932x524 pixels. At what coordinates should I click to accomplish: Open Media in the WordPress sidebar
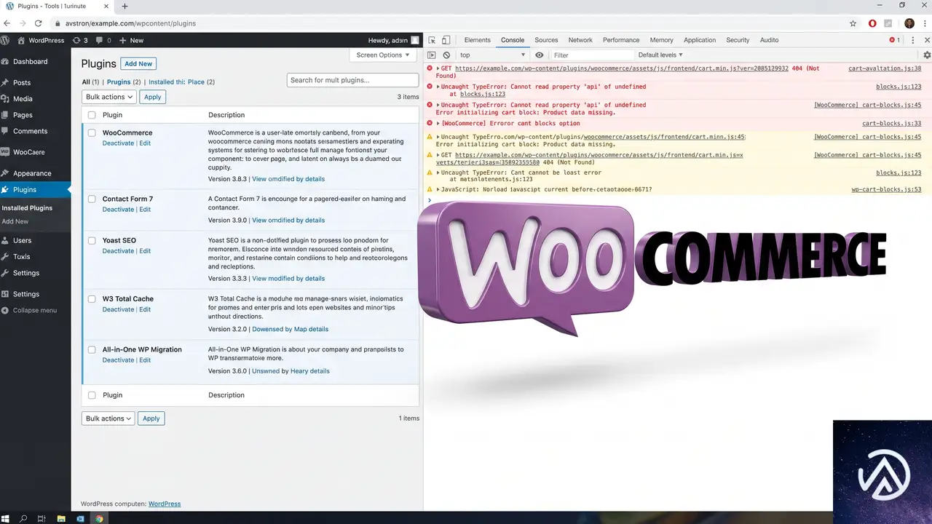click(x=23, y=99)
